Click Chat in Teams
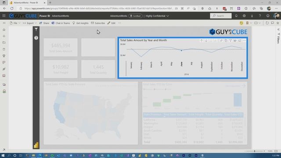The height and width of the screenshot is (158, 281). click(x=61, y=23)
